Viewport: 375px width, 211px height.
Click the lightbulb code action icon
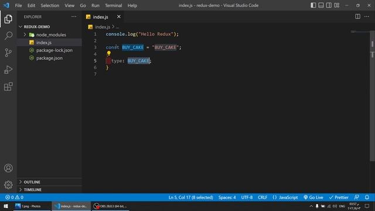pos(108,53)
